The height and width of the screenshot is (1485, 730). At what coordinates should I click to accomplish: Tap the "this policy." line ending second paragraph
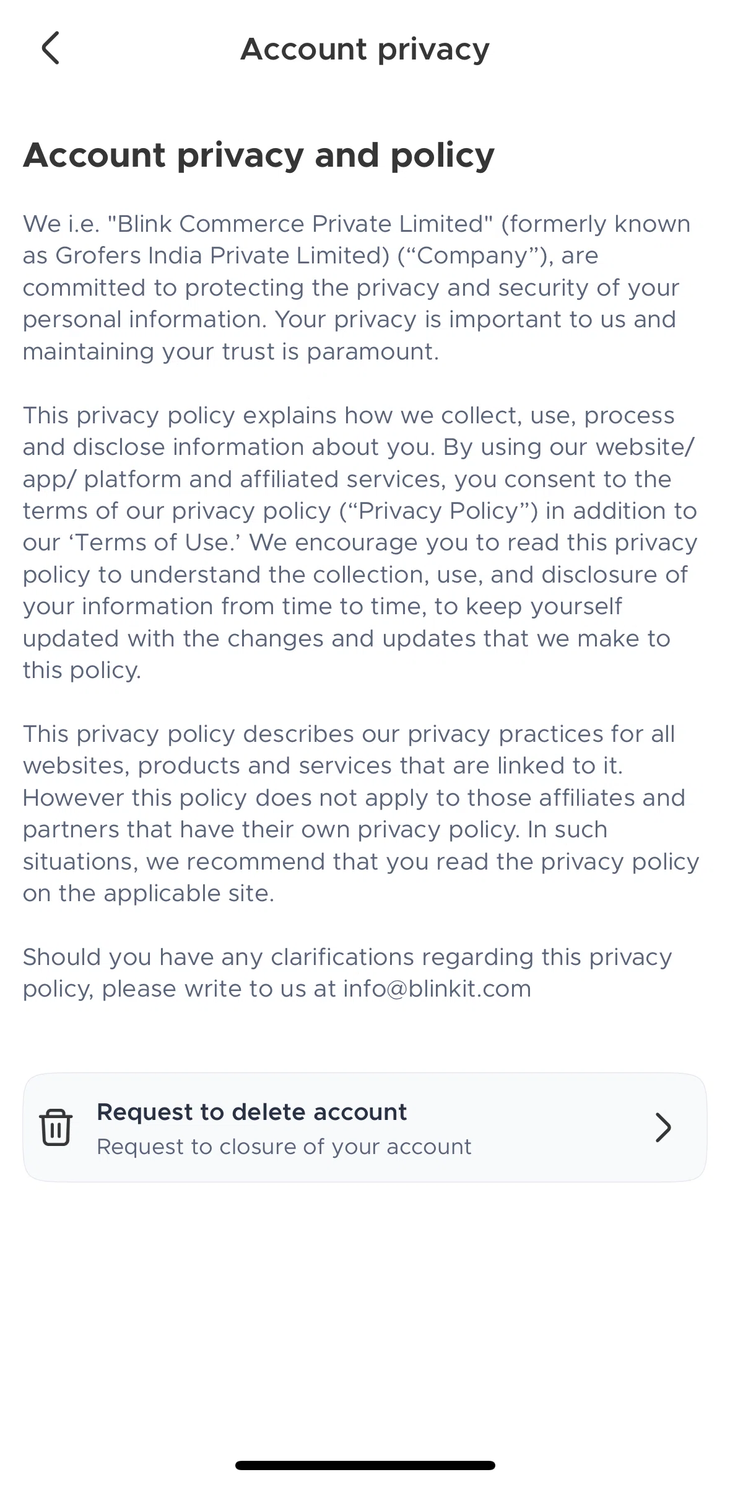point(82,670)
